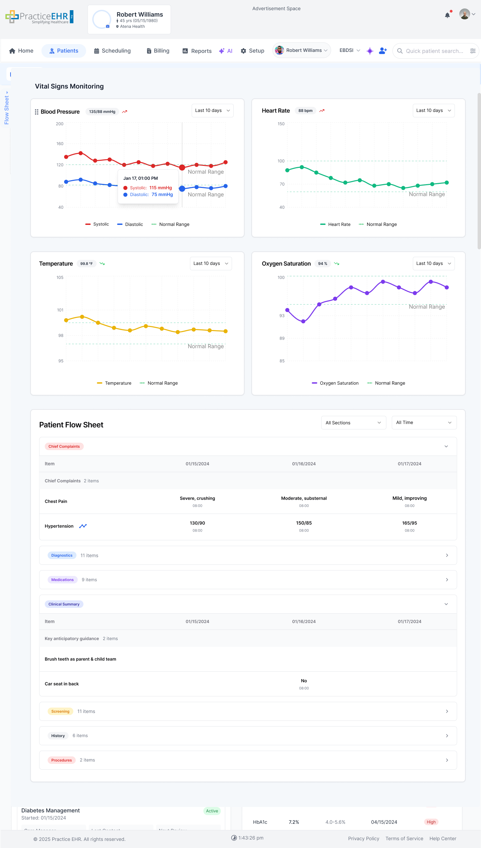Viewport: 481px width, 848px height.
Task: Open the All Sections dropdown
Action: tap(353, 423)
